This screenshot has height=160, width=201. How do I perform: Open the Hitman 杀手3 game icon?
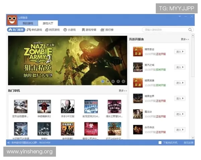tap(68, 106)
